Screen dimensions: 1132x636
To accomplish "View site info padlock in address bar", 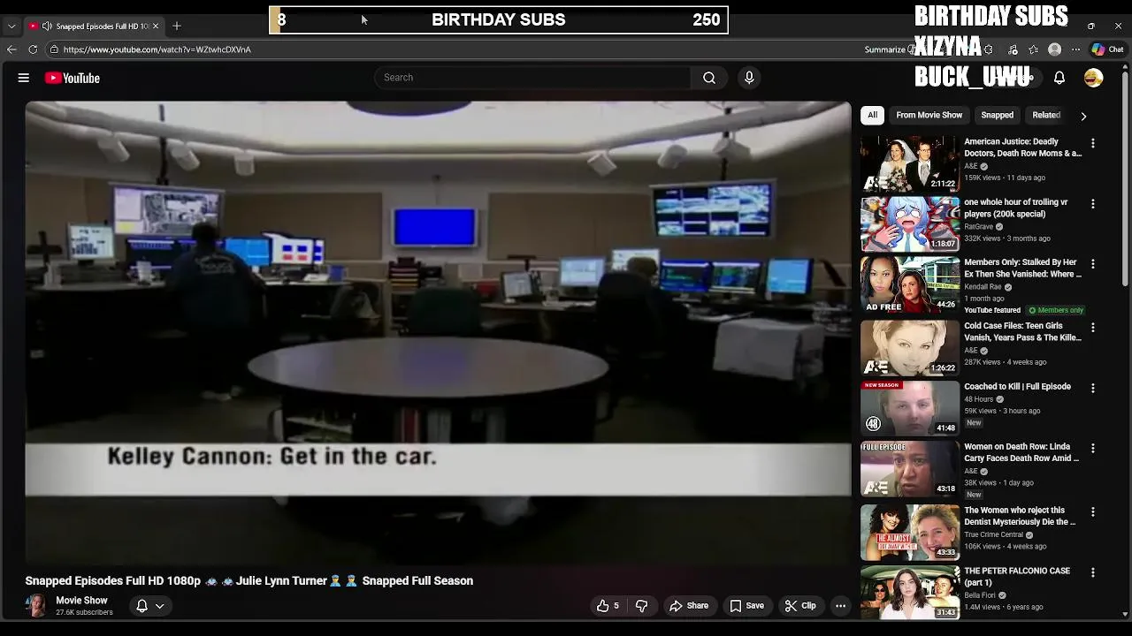I will (x=54, y=49).
